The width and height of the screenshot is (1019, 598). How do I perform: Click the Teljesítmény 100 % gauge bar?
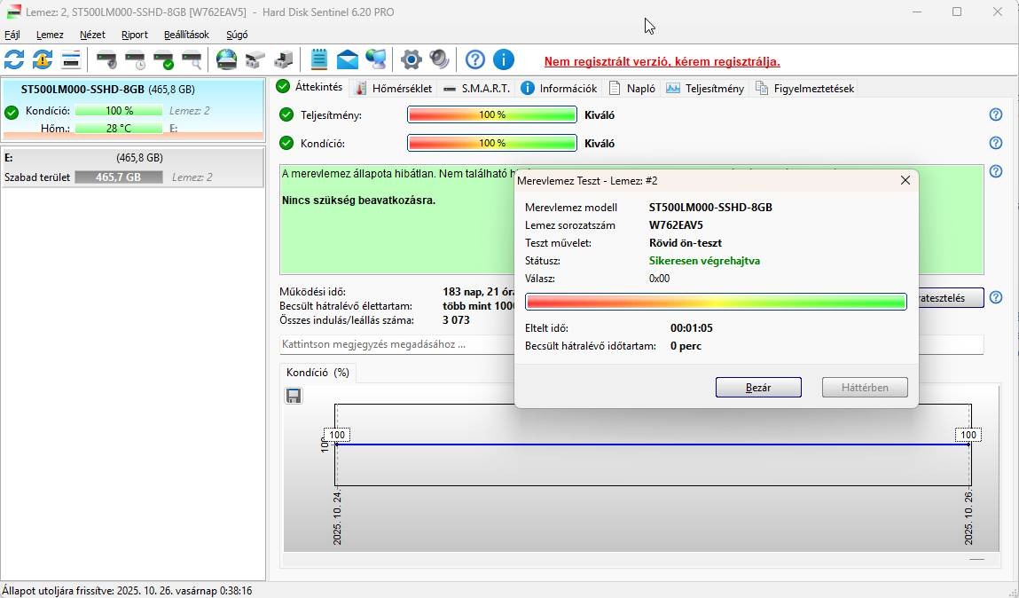[x=492, y=115]
